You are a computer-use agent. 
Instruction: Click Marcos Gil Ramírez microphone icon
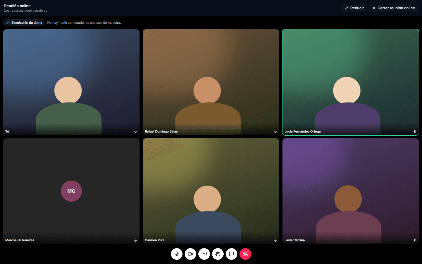(x=136, y=240)
